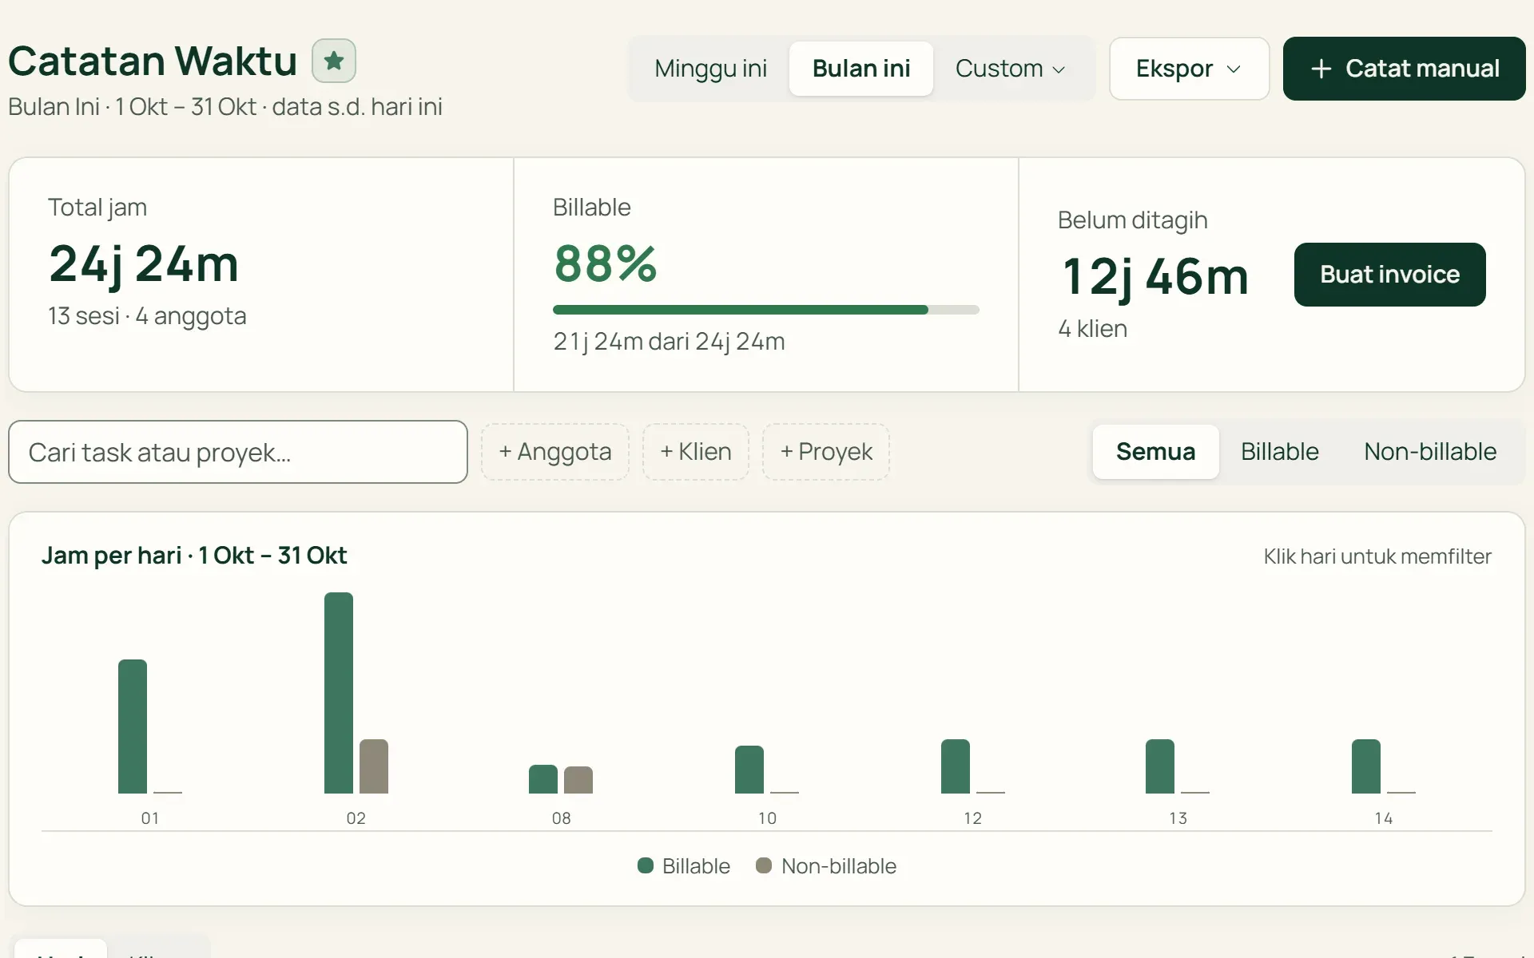Click the 88% billable progress bar
This screenshot has height=958, width=1534.
765,310
